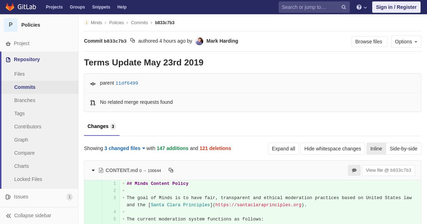Click Sign in / Register
This screenshot has height=224, width=427.
click(396, 7)
